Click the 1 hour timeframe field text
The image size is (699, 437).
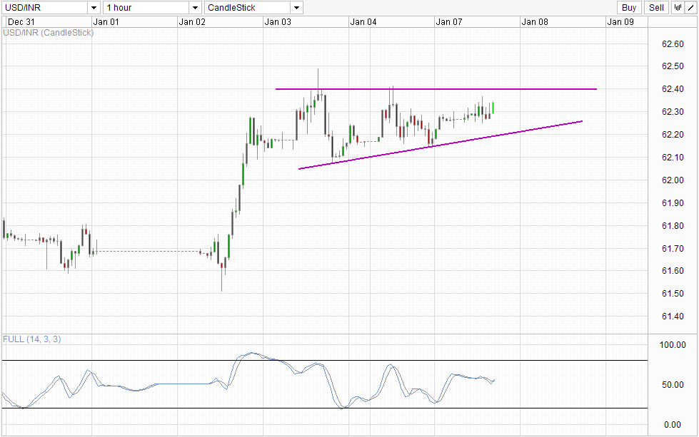[x=119, y=8]
